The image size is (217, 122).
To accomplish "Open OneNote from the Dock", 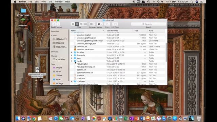I will tap(132, 119).
